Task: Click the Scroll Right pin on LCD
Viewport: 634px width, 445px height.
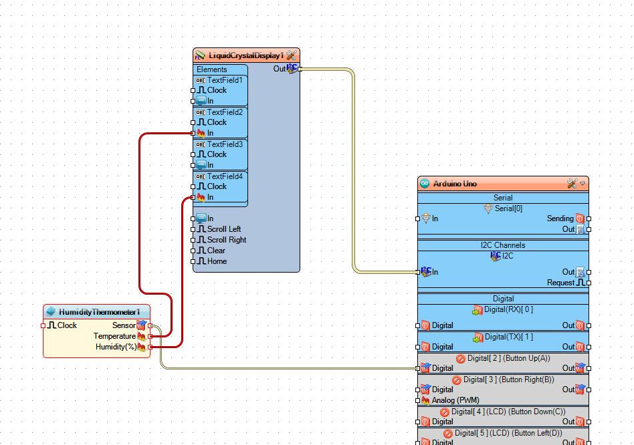Action: point(201,240)
